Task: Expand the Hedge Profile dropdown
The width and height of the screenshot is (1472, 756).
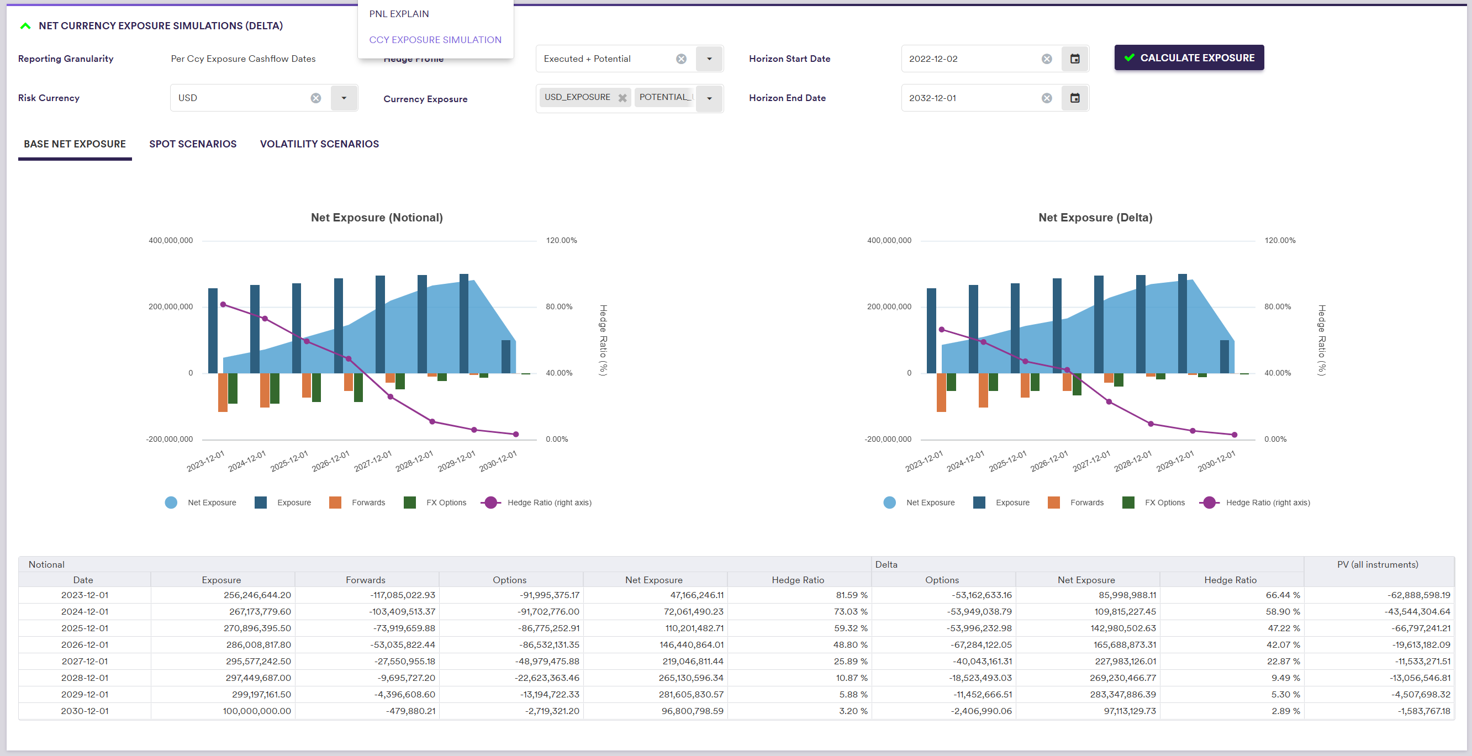Action: pyautogui.click(x=709, y=59)
